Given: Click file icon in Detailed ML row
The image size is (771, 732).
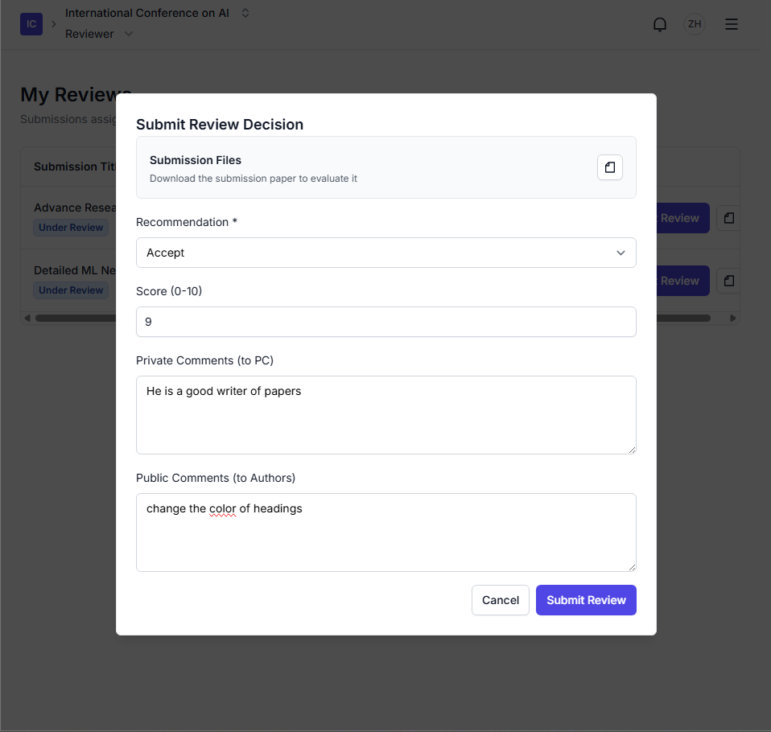Looking at the screenshot, I should tap(728, 281).
